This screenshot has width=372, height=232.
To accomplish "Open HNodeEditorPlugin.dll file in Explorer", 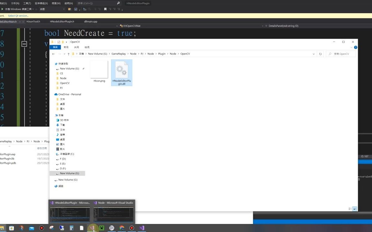I will [121, 73].
